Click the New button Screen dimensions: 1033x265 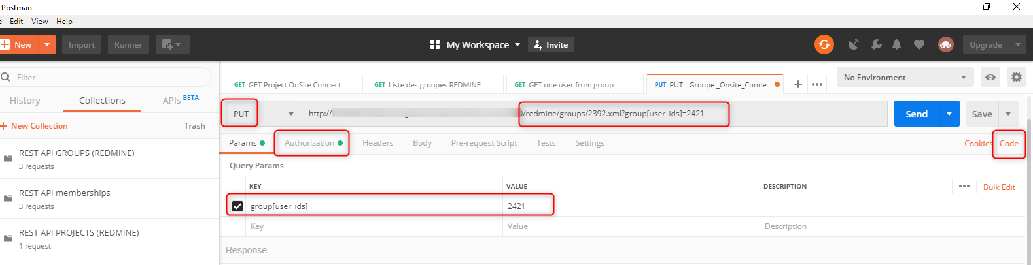click(20, 44)
